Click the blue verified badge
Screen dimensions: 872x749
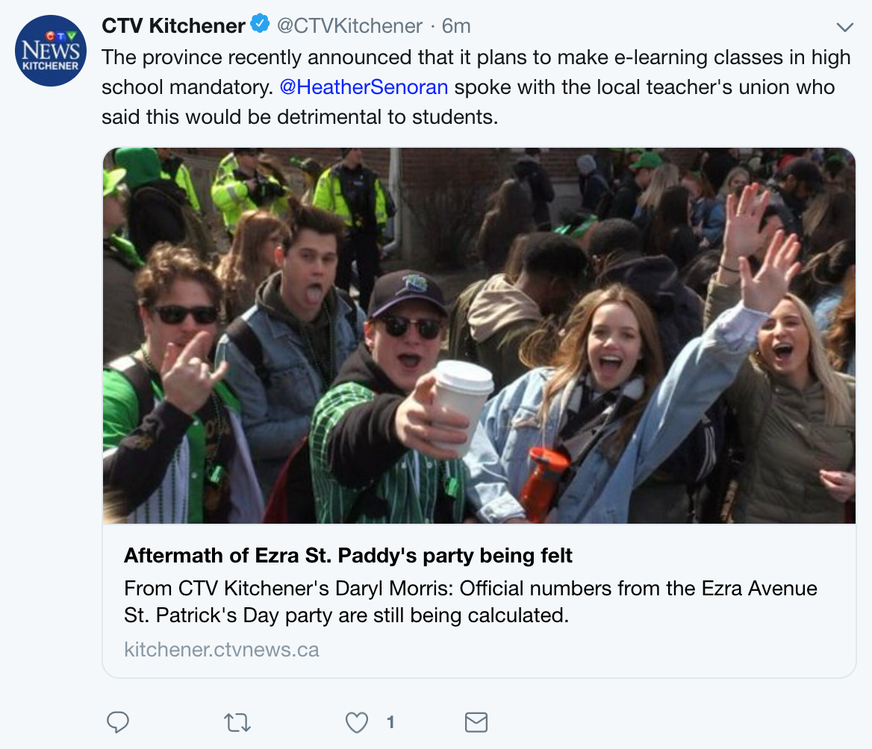click(259, 25)
